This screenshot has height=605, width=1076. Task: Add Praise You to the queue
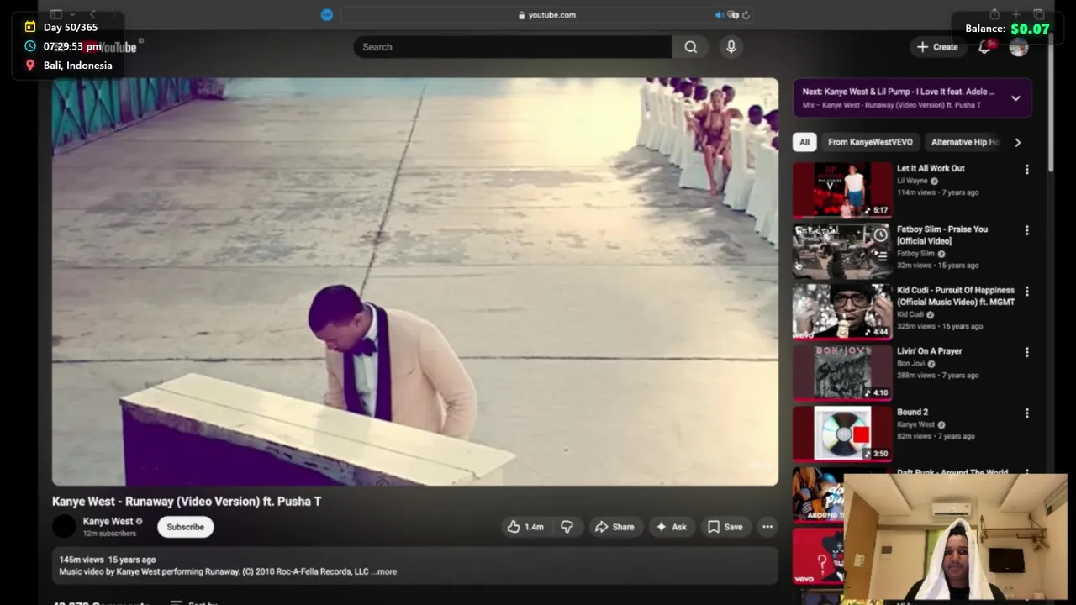(880, 257)
